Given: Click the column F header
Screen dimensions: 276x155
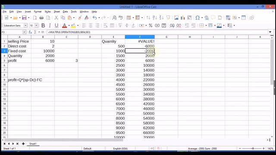Looking at the screenshot, I should 140,37.
